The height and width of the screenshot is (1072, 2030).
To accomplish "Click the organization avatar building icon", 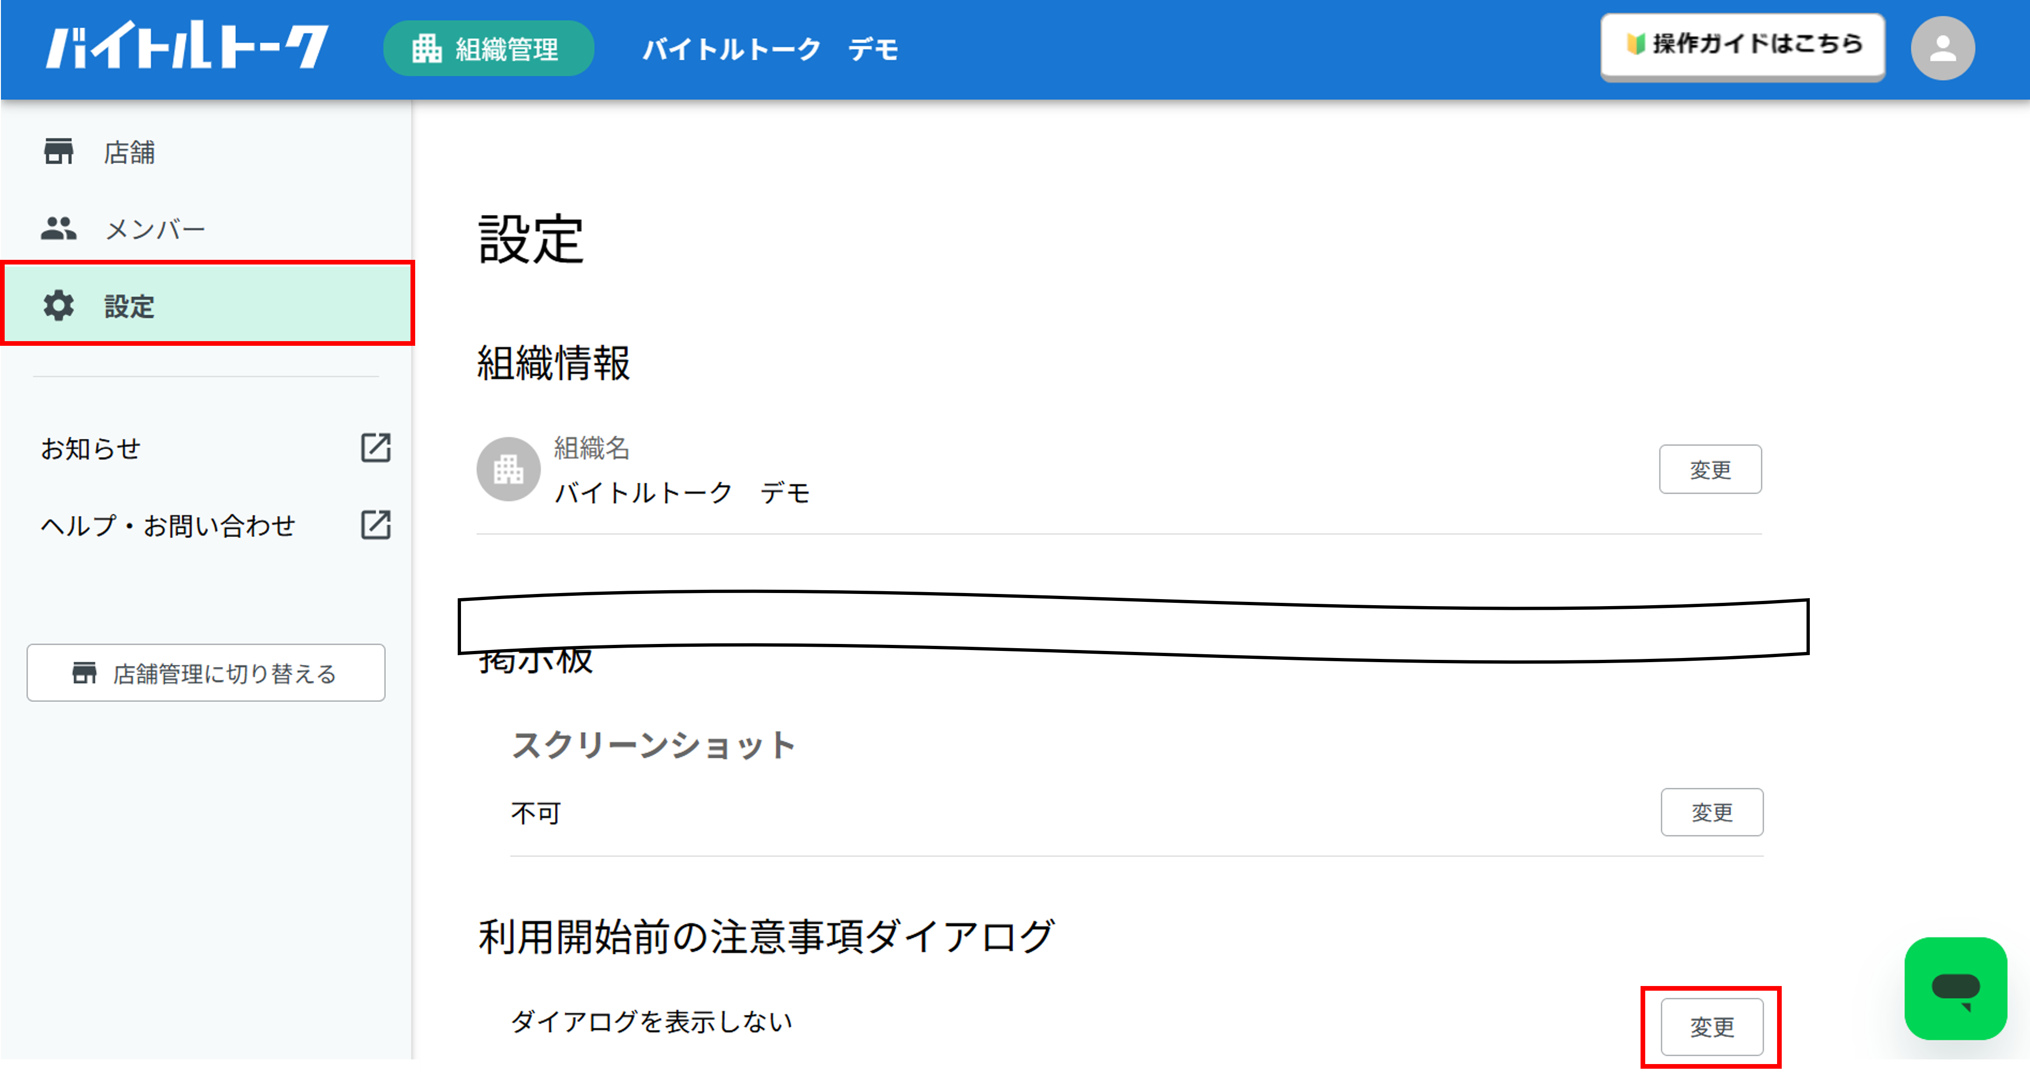I will (x=508, y=470).
